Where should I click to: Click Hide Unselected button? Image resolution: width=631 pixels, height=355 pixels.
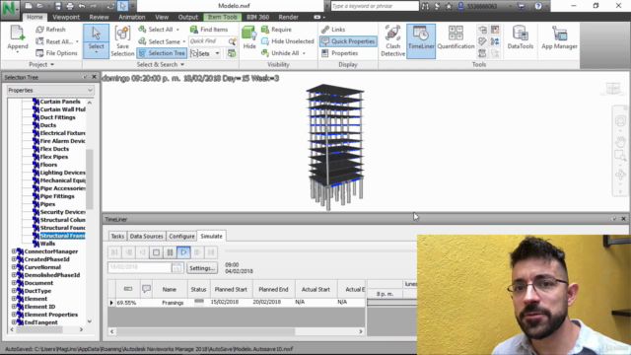point(288,41)
